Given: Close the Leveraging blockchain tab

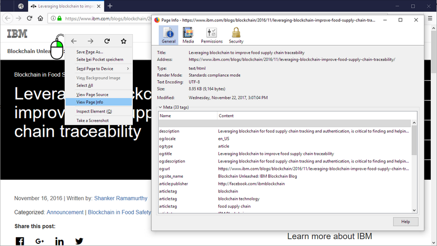Looking at the screenshot, I should [x=99, y=6].
